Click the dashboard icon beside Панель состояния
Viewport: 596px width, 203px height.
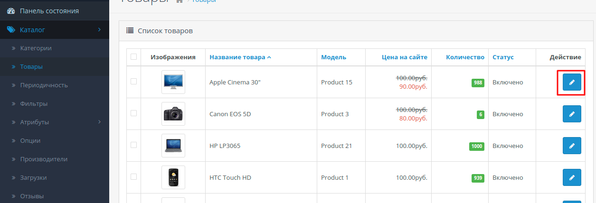click(x=11, y=11)
